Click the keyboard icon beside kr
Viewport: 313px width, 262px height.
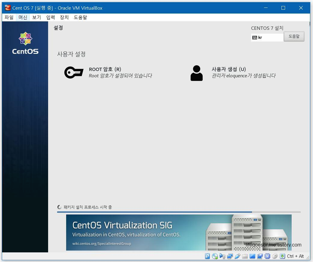tap(254, 38)
